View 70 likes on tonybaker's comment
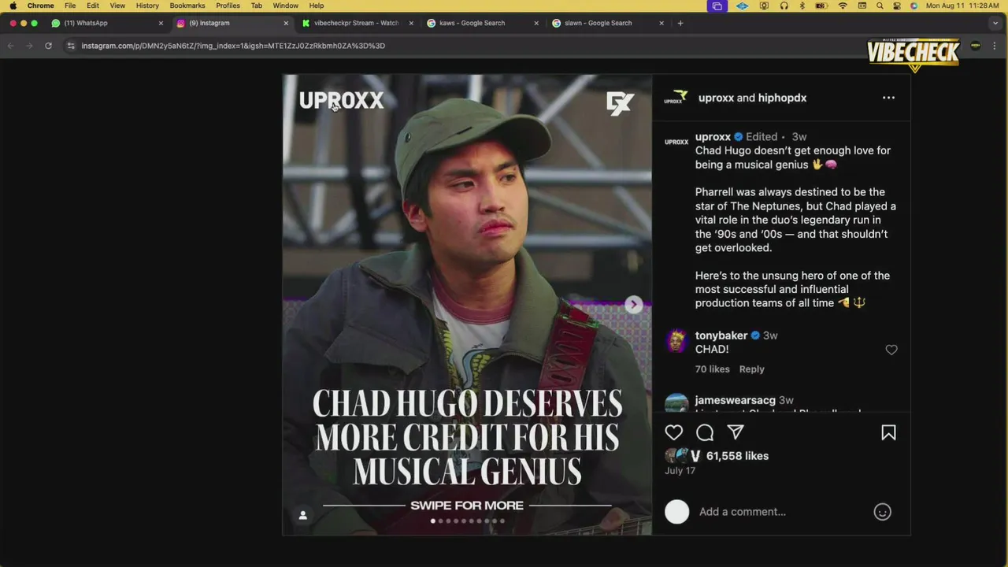Image resolution: width=1008 pixels, height=567 pixels. pos(712,369)
